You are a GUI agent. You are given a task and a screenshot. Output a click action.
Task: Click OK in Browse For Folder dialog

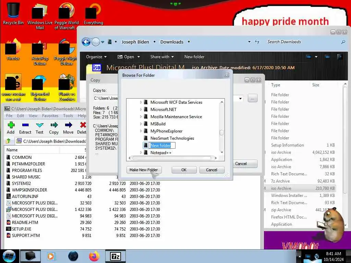tap(184, 170)
